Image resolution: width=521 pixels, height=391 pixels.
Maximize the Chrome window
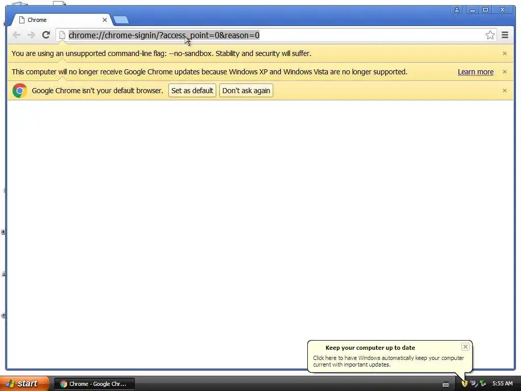coord(485,10)
